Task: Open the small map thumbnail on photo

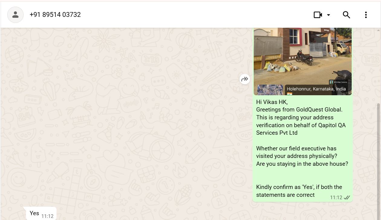Action: pos(270,90)
